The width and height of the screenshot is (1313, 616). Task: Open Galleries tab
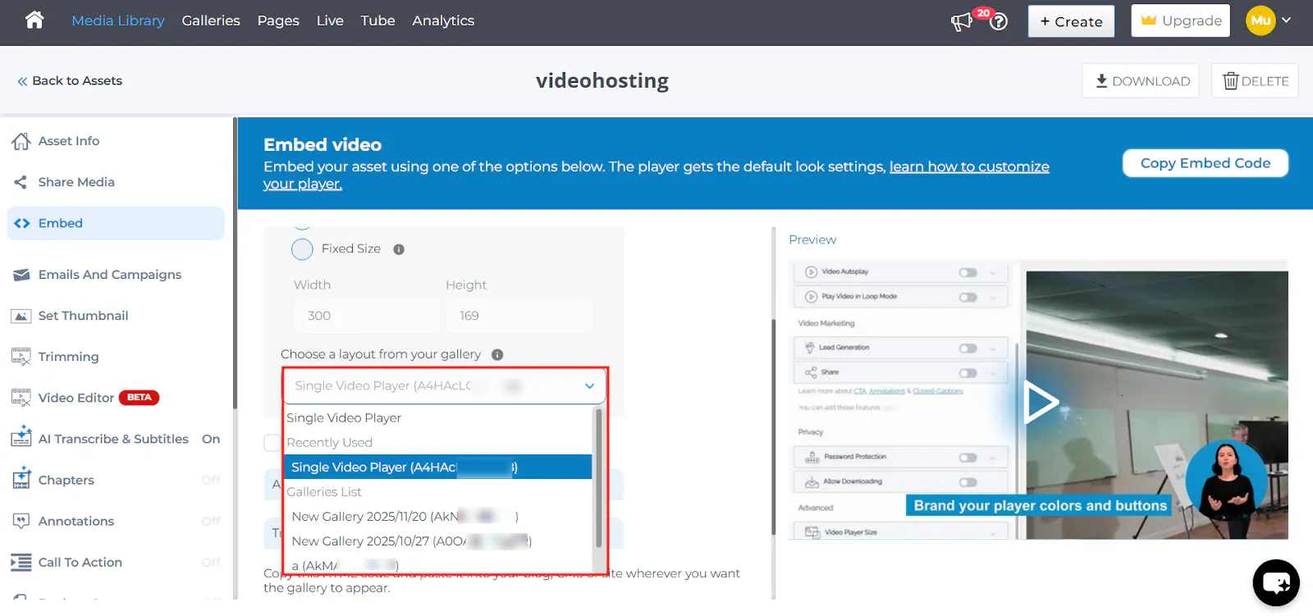coord(211,21)
